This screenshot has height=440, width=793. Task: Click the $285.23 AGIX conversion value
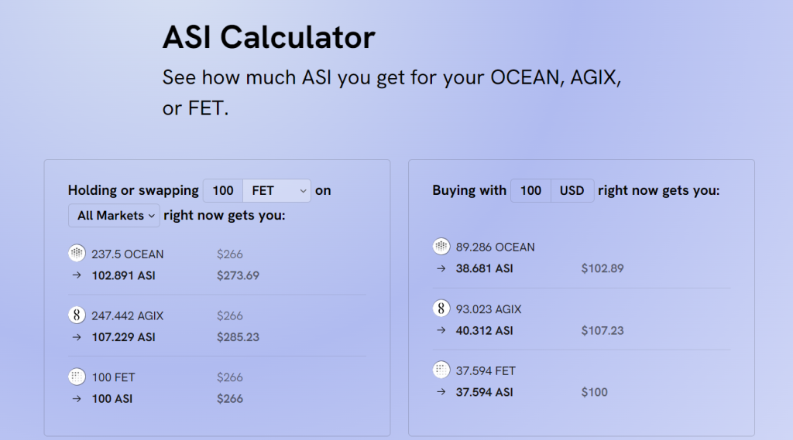tap(238, 337)
